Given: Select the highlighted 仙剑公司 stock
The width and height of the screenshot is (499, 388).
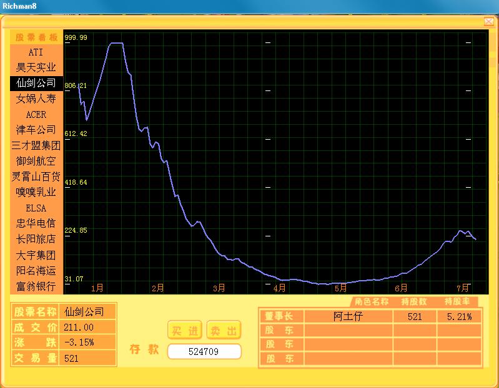Looking at the screenshot, I should pyautogui.click(x=36, y=83).
